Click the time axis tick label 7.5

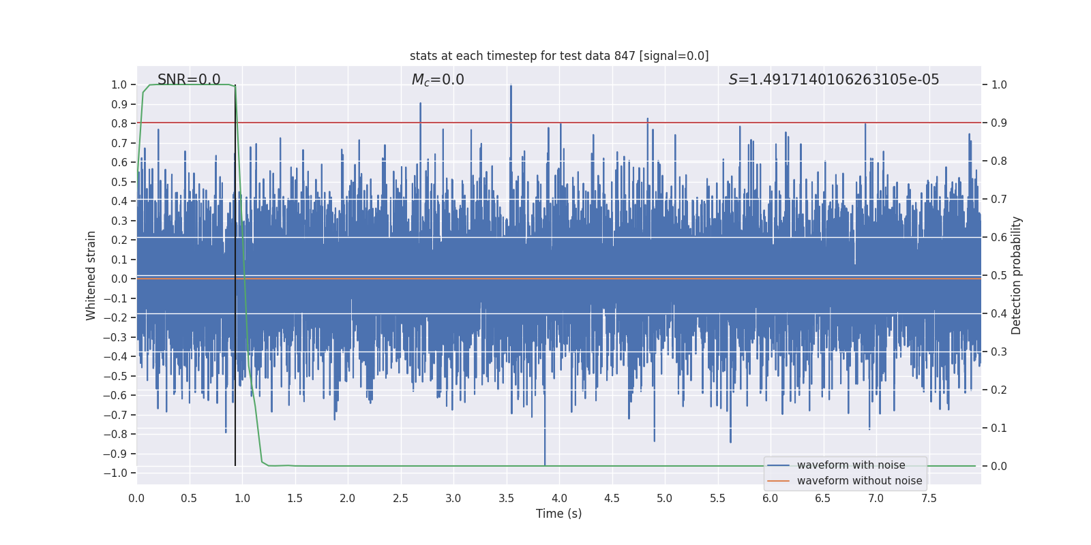point(929,499)
